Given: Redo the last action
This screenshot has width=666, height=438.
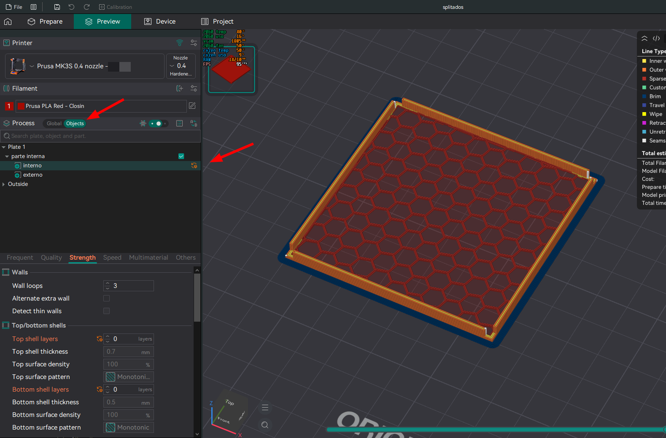Looking at the screenshot, I should (x=86, y=7).
